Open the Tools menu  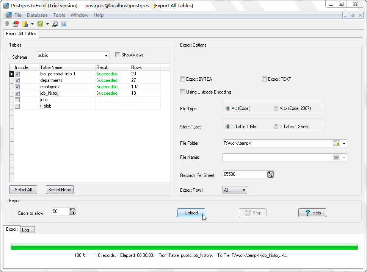(59, 15)
